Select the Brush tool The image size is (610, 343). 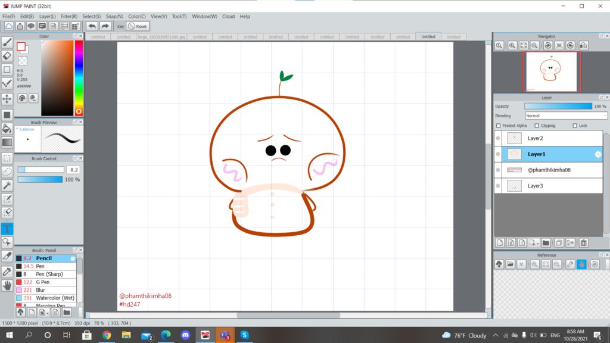[x=7, y=42]
